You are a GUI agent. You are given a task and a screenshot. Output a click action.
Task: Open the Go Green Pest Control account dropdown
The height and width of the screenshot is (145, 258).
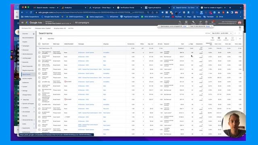[58, 23]
